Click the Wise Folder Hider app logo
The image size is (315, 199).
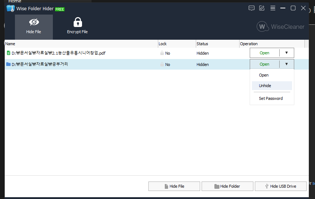11,8
